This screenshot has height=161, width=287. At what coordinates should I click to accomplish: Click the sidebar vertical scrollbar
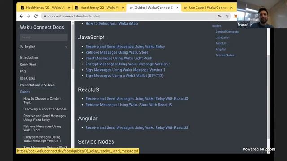[x=73, y=47]
